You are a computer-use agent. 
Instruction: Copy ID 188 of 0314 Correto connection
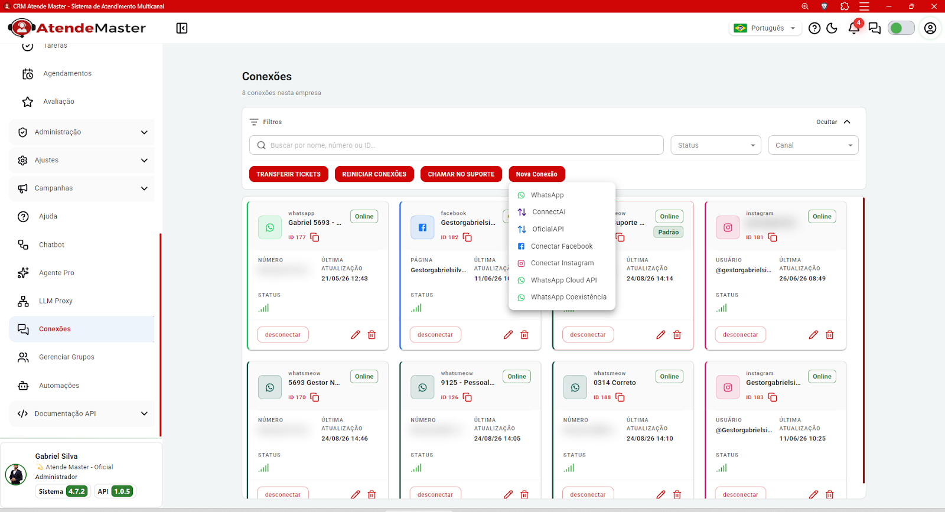pos(620,397)
